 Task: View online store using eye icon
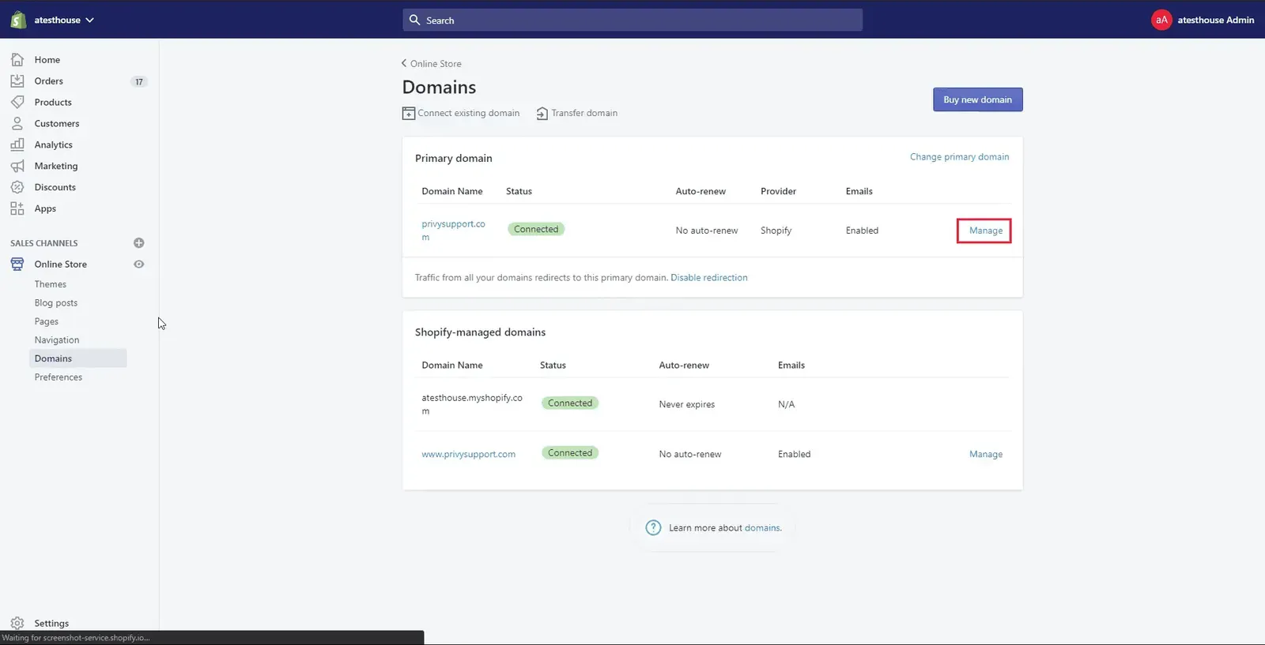139,264
